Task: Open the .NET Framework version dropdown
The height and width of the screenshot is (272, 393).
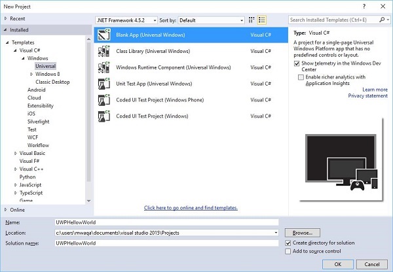Action: coord(124,20)
